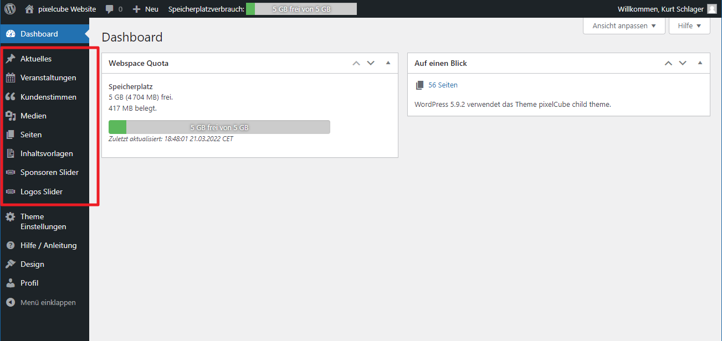722x341 pixels.
Task: Open Seiten in the sidebar menu
Action: click(31, 135)
